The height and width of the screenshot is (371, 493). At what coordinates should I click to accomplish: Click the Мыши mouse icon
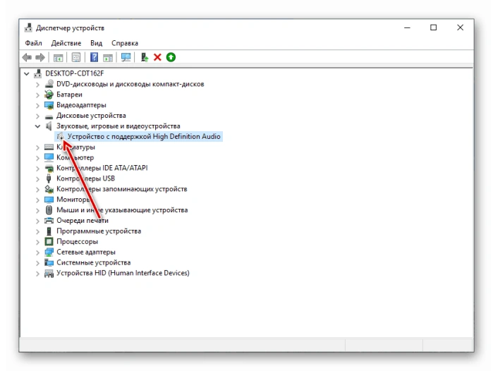pos(49,210)
